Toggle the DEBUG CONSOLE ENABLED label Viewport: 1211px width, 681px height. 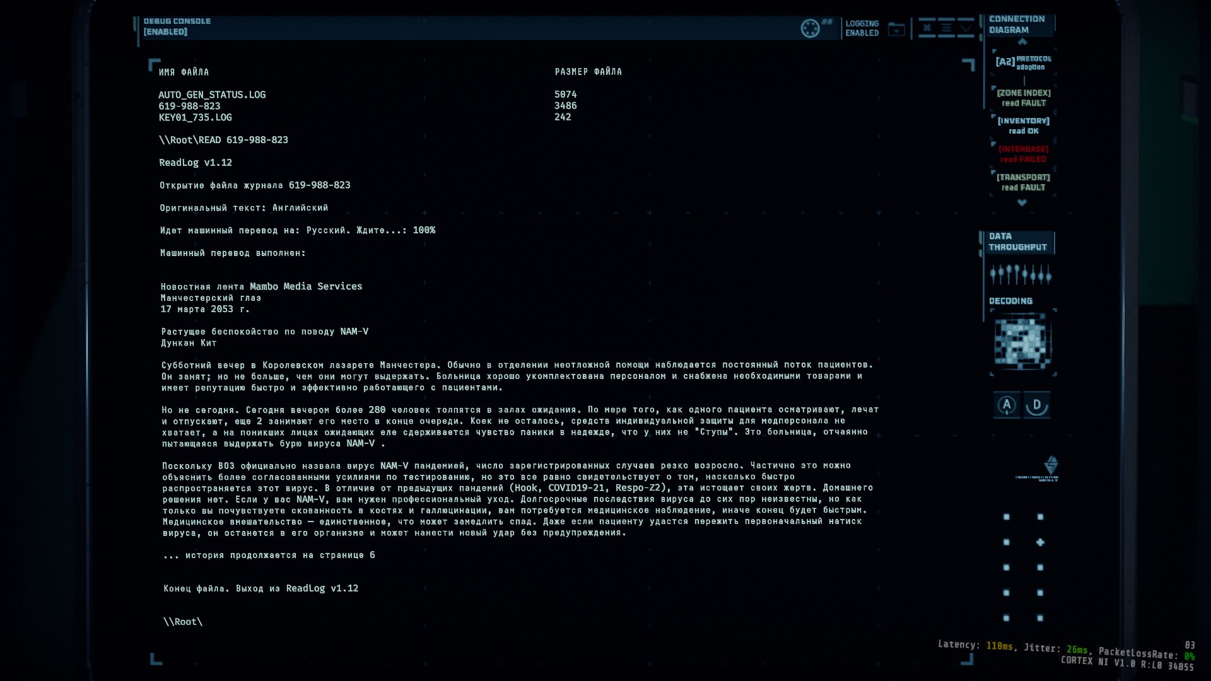(177, 26)
